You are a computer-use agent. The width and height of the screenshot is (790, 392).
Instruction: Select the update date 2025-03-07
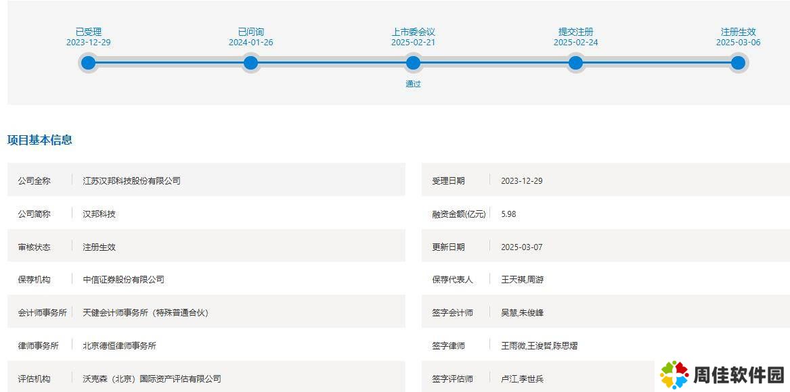[x=522, y=247]
